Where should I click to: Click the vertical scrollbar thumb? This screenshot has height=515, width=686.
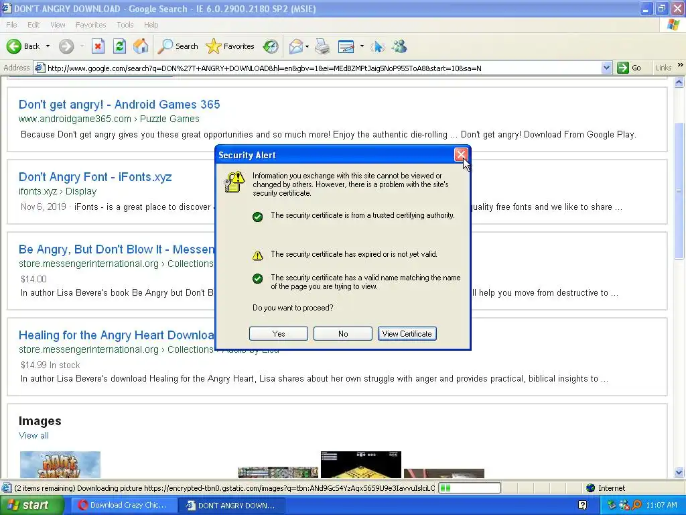pos(679,190)
